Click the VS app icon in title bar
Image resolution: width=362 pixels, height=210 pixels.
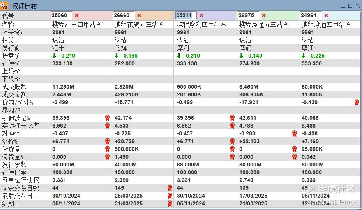coord(4,5)
